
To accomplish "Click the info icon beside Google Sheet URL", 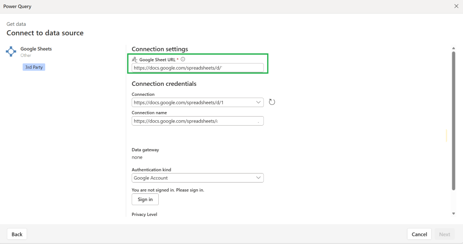I will [183, 59].
